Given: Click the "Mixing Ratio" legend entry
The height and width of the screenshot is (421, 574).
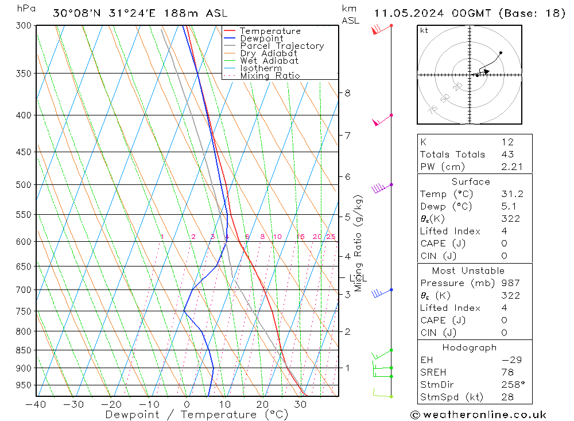Looking at the screenshot, I should tap(270, 75).
